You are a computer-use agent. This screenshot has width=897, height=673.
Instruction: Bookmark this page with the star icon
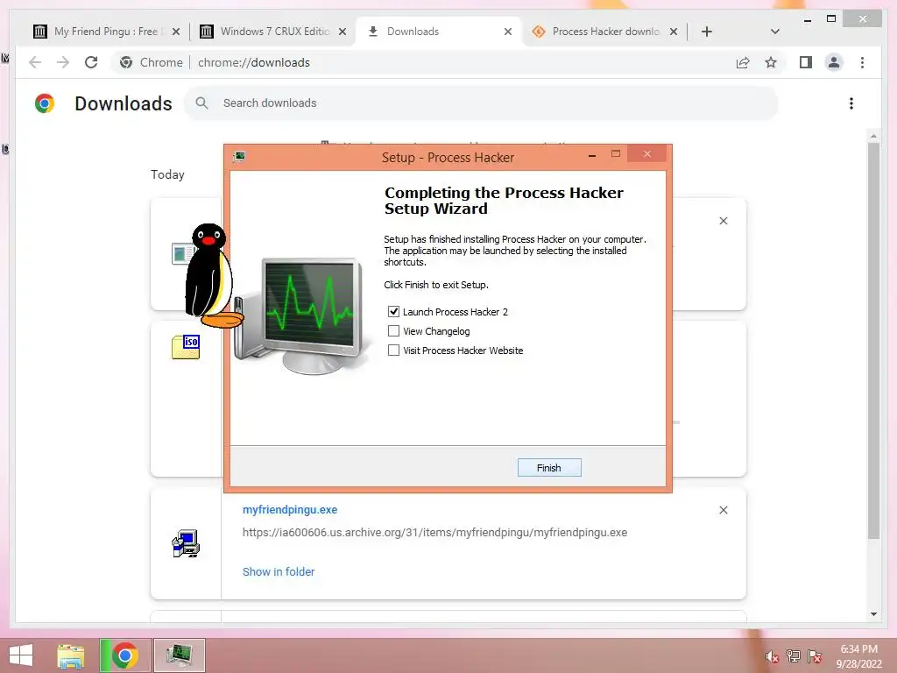[771, 62]
